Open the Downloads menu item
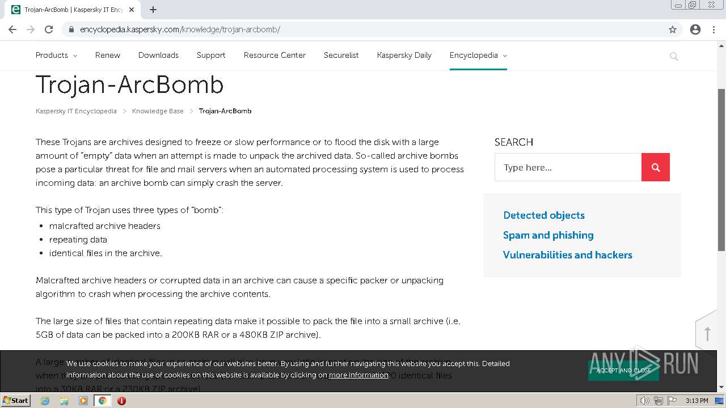 [x=158, y=55]
